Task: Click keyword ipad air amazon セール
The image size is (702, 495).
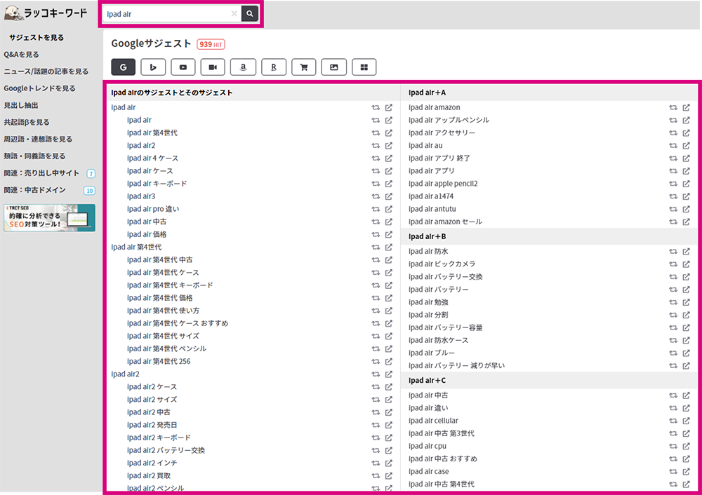Action: [445, 222]
